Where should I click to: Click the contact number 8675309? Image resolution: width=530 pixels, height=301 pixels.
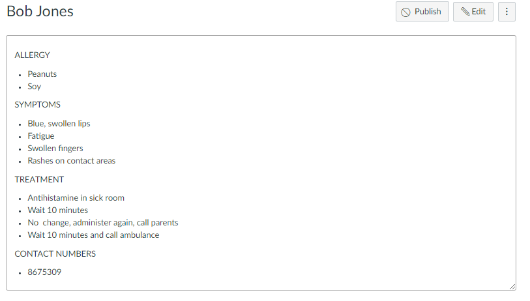(x=44, y=272)
